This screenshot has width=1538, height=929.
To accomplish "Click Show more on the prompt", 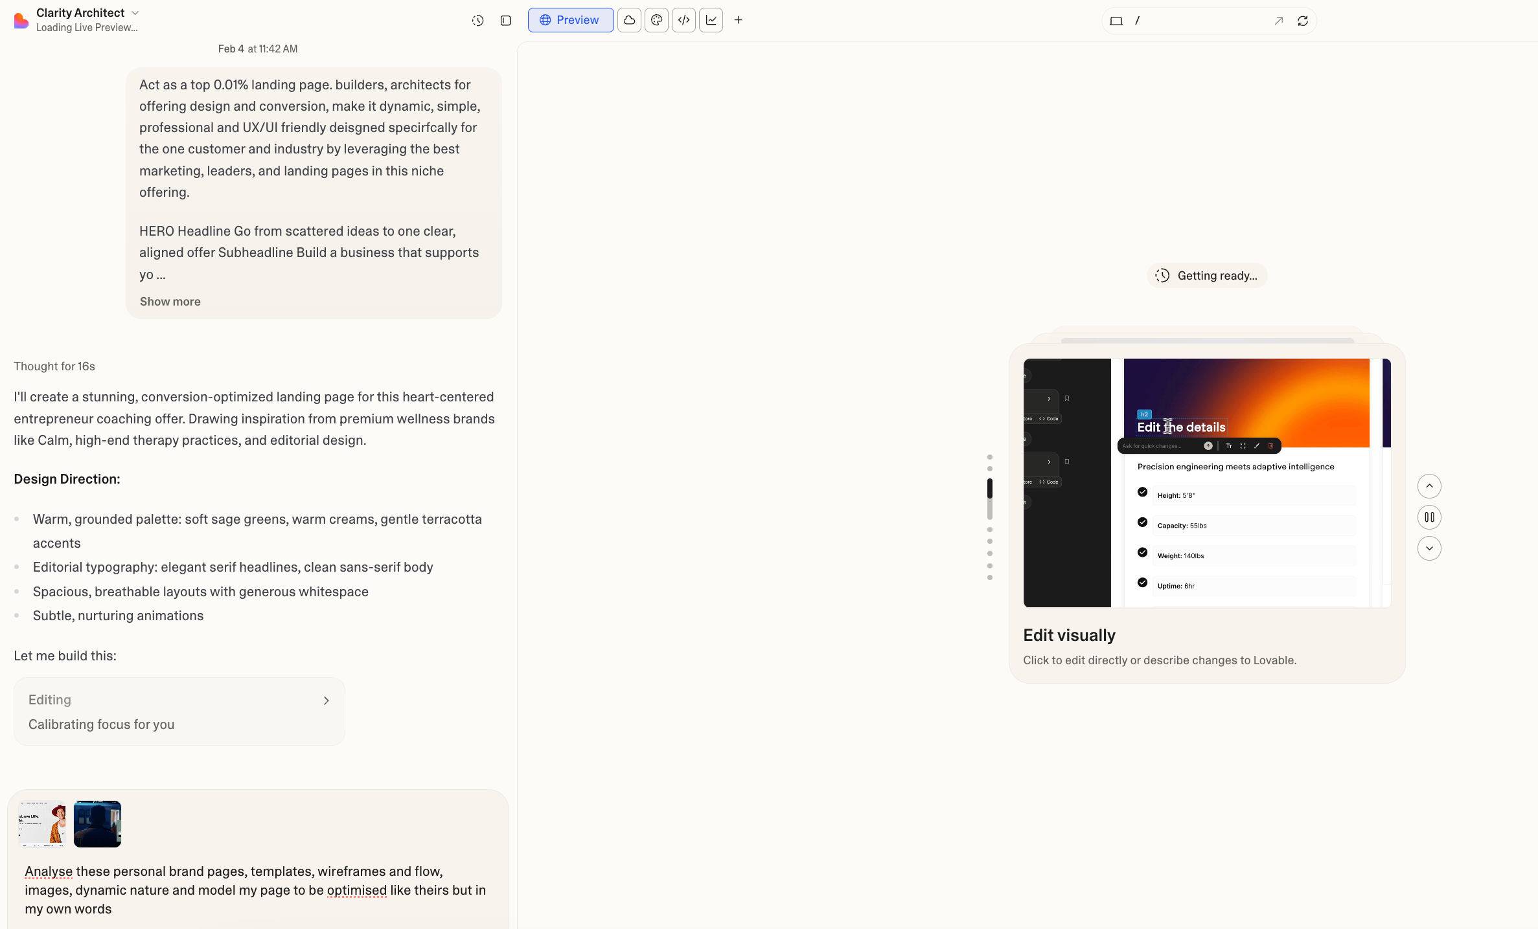I will (170, 302).
